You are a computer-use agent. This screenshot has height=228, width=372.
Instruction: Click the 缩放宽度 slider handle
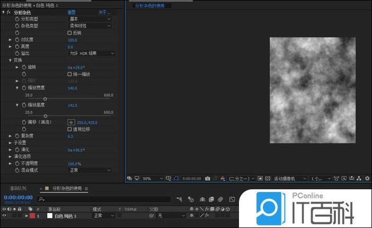coord(45,99)
